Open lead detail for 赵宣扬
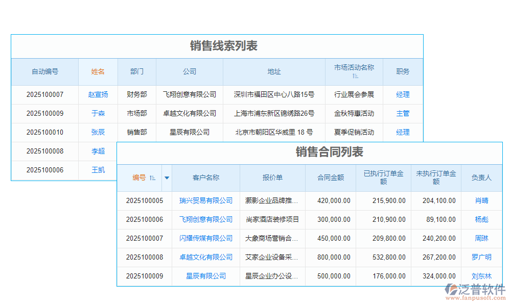This screenshot has width=511, height=306. pyautogui.click(x=97, y=94)
